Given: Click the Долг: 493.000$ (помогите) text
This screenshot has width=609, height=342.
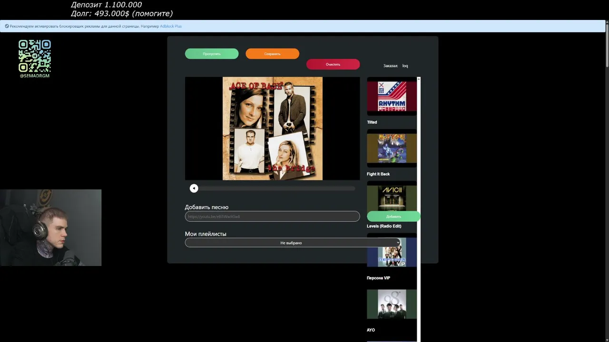Looking at the screenshot, I should click(x=122, y=14).
